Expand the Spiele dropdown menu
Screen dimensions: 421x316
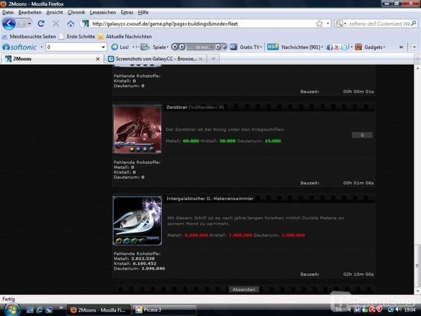[167, 47]
